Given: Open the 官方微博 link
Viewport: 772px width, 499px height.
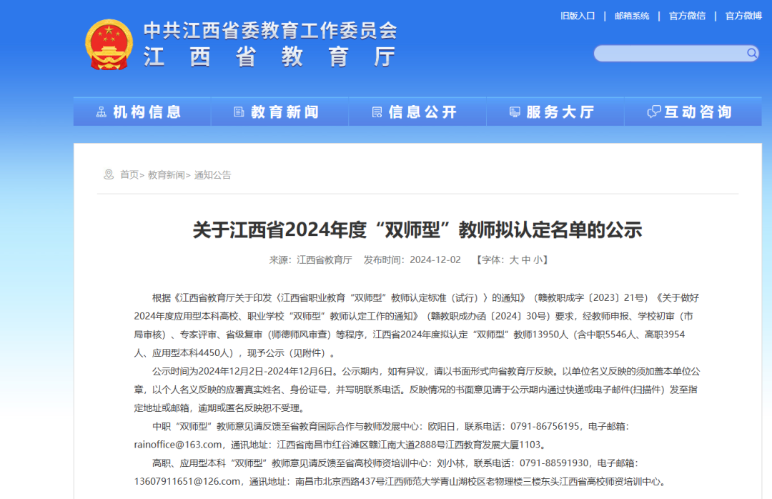Looking at the screenshot, I should coord(743,16).
